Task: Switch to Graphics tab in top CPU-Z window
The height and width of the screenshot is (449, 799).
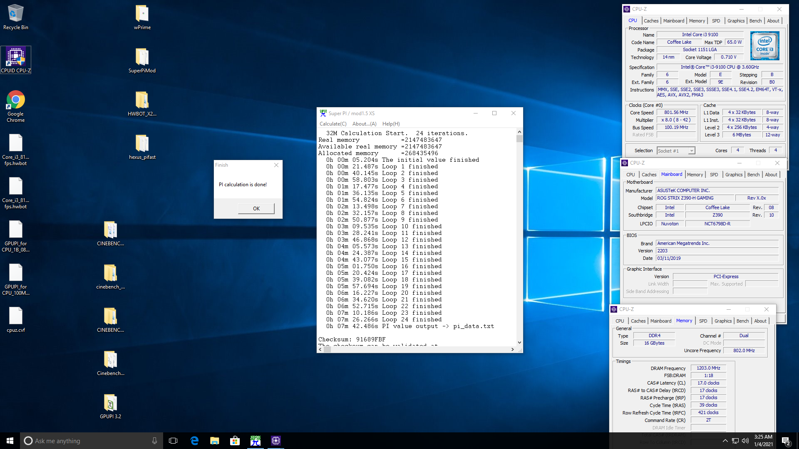Action: point(736,21)
